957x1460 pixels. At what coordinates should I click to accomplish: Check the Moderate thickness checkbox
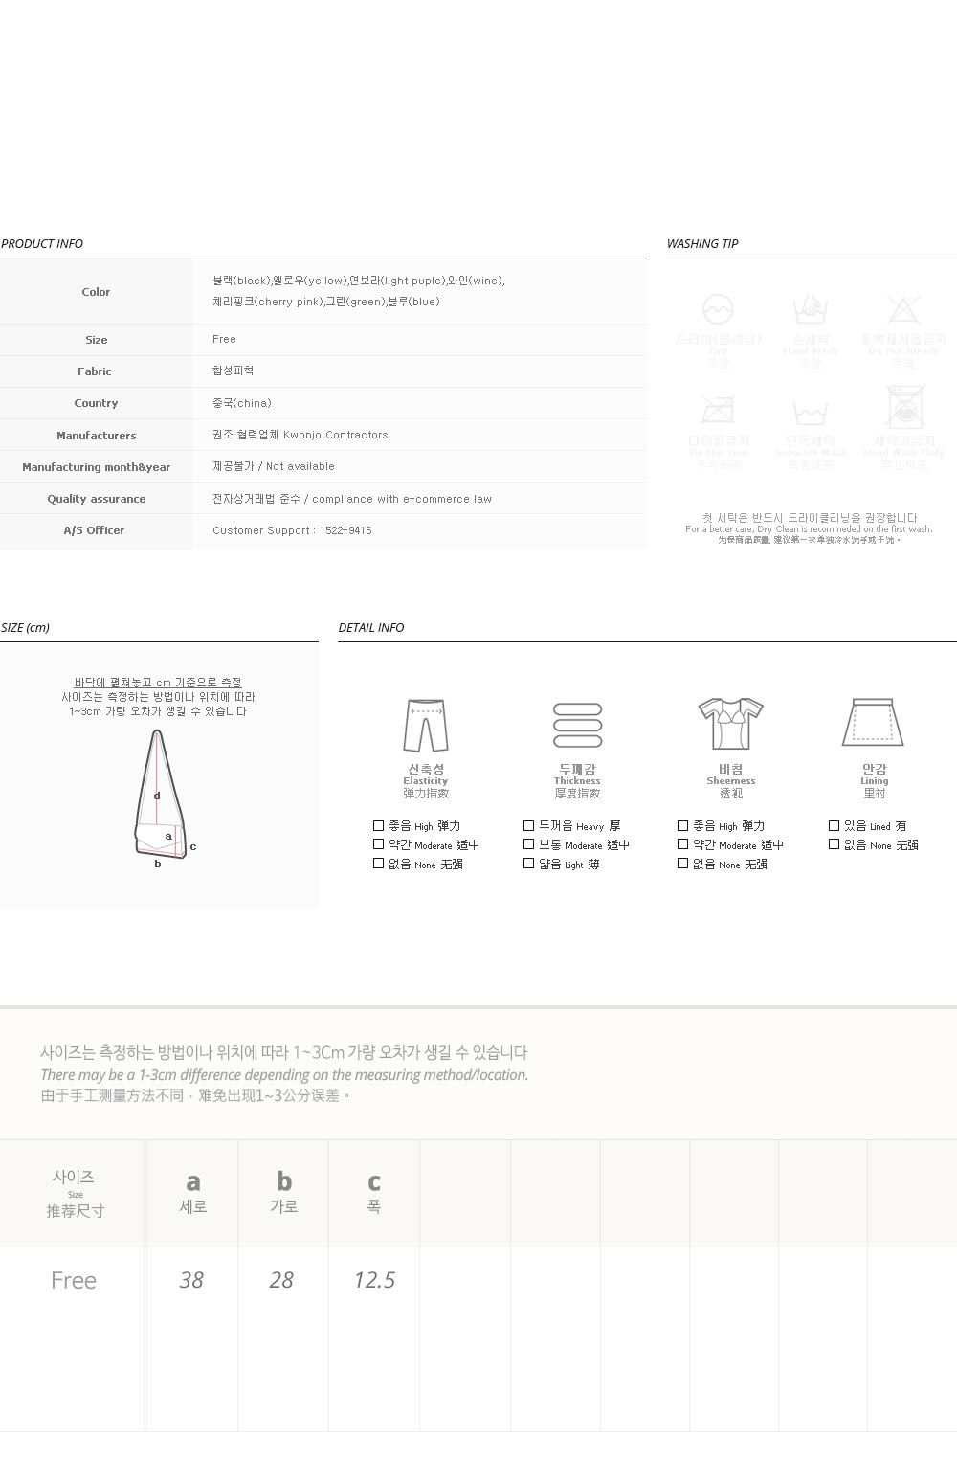coord(528,844)
